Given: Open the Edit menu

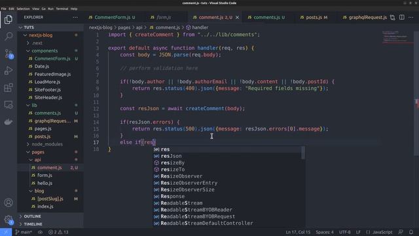Looking at the screenshot, I should [11, 9].
